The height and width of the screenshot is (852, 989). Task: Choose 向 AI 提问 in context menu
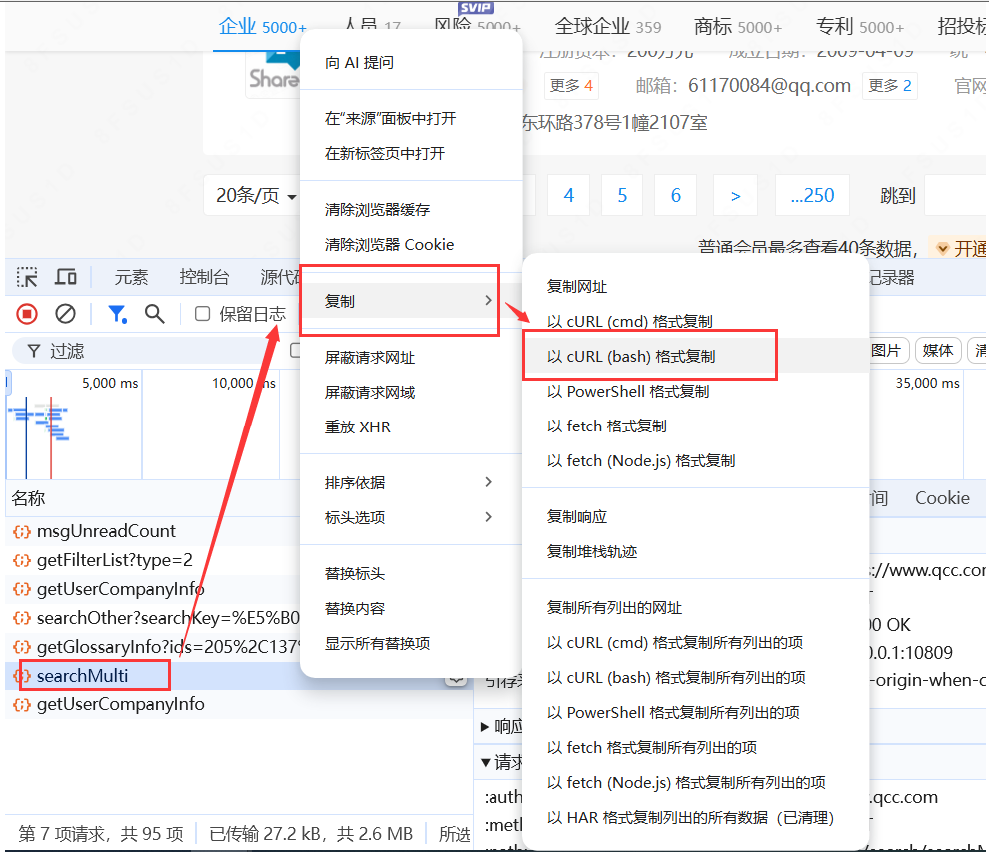pos(359,63)
